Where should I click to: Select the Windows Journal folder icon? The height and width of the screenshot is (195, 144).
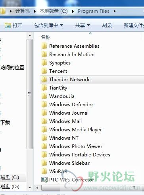tap(44, 113)
